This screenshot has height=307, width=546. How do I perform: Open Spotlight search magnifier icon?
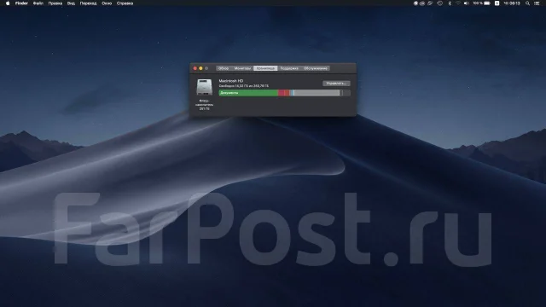click(527, 3)
